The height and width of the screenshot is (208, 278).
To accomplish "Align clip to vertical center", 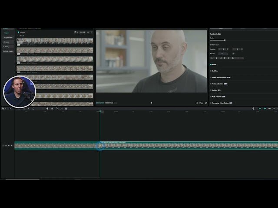I will pyautogui.click(x=229, y=58).
